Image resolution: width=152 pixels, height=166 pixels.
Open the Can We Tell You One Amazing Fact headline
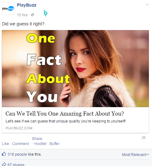click(64, 114)
